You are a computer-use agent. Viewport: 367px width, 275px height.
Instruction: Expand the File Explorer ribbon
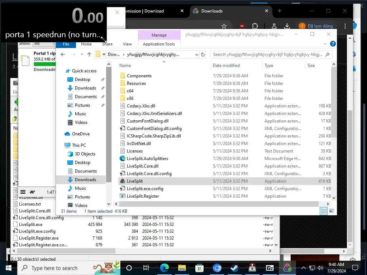325,44
